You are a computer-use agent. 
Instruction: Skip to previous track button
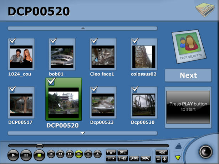(x=51, y=154)
